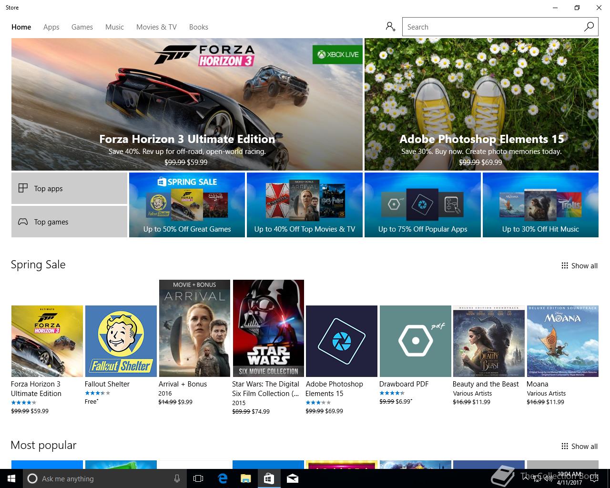The height and width of the screenshot is (488, 610).
Task: Click the Store icon in the taskbar
Action: [x=269, y=478]
